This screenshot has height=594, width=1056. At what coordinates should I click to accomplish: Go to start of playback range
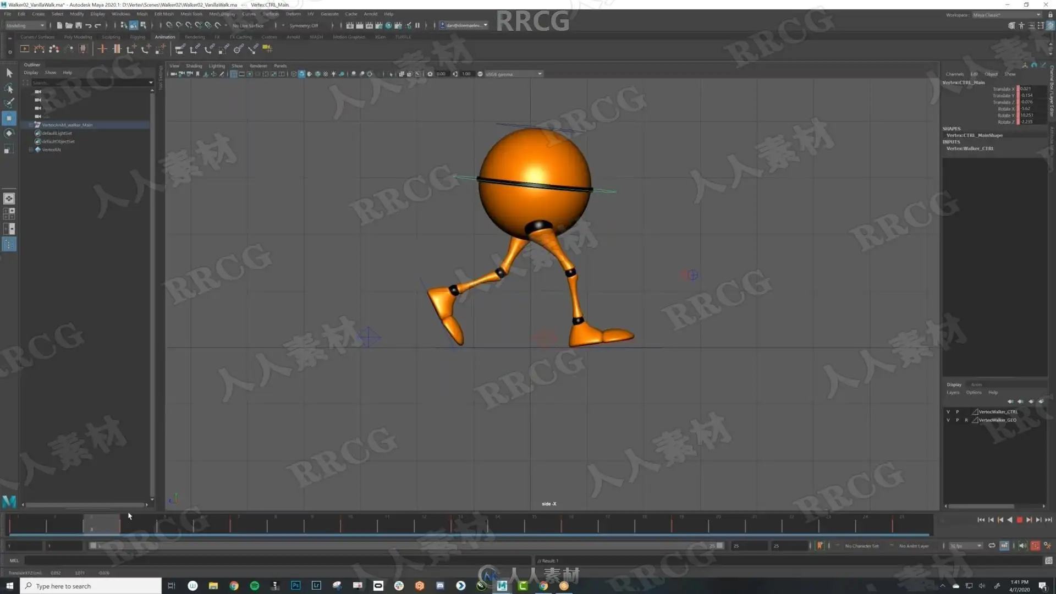tap(981, 520)
